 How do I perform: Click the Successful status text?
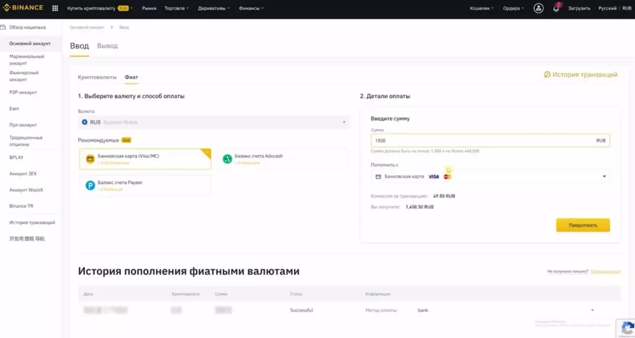click(301, 311)
